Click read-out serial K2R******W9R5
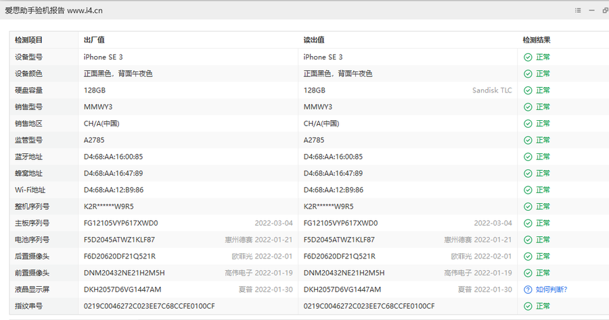 click(329, 207)
